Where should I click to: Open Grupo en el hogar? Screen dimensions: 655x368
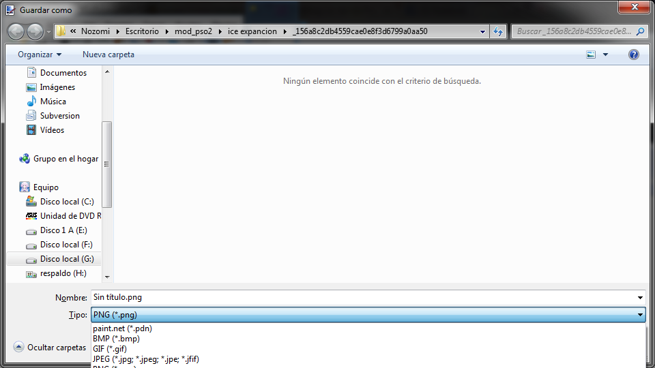(65, 159)
